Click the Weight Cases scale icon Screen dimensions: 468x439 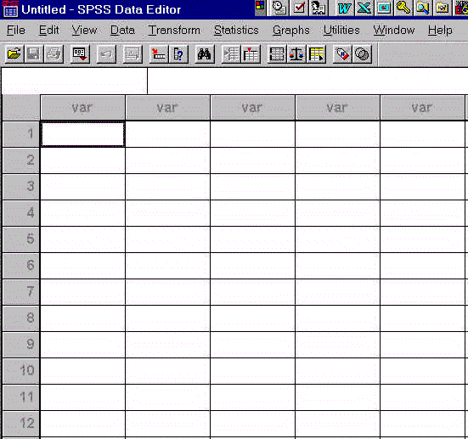click(x=296, y=54)
